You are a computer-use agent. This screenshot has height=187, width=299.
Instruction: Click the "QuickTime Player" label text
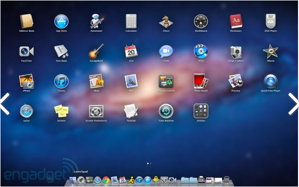tap(271, 91)
